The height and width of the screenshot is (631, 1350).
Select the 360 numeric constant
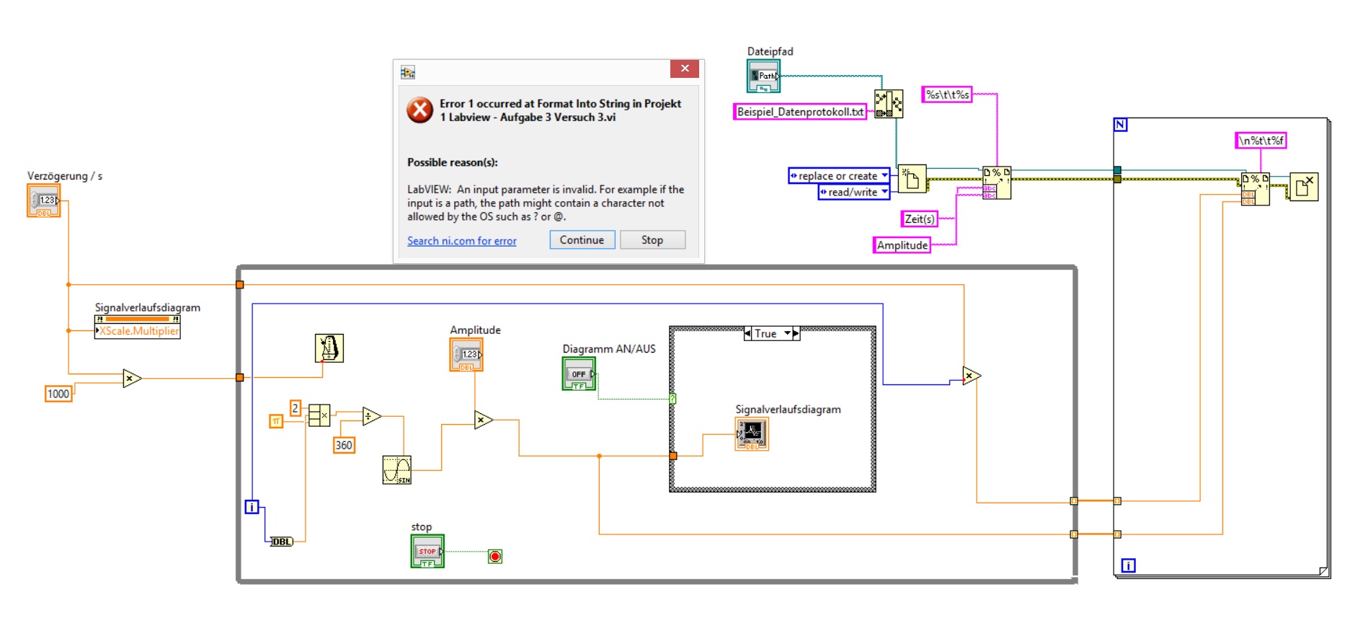pos(344,445)
